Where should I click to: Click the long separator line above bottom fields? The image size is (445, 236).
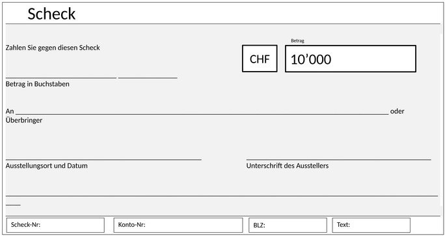click(x=222, y=196)
